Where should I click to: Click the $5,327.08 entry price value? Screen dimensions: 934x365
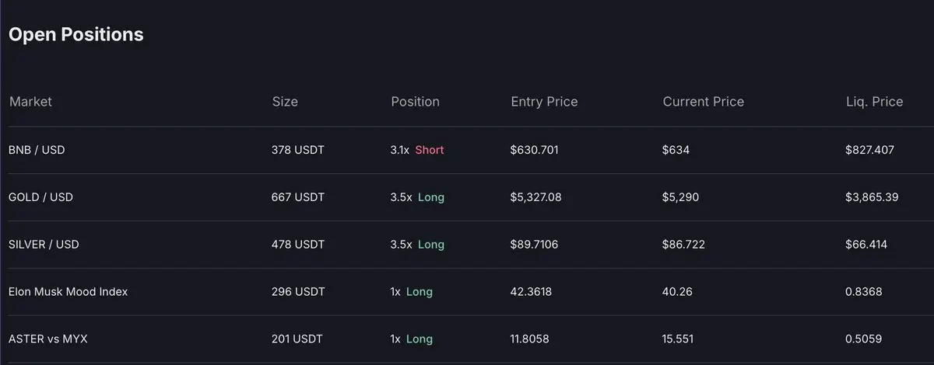point(535,197)
